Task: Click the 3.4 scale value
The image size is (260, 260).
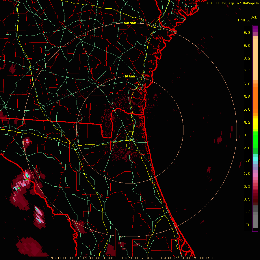Action: pos(247,135)
